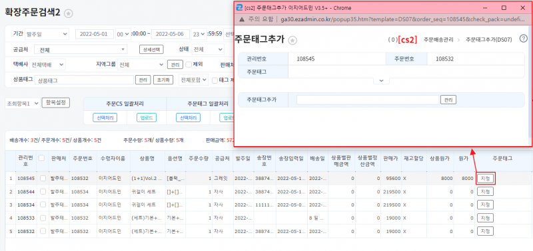This screenshot has height=251, width=533.
Task: Open the help question-mark icon in popup
Action: click(x=523, y=39)
